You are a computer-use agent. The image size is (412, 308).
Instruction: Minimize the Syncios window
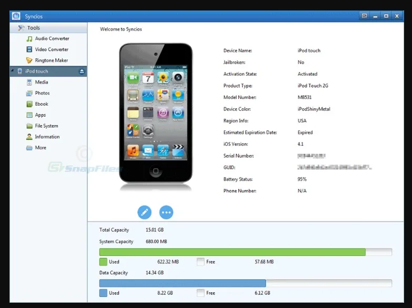point(375,16)
